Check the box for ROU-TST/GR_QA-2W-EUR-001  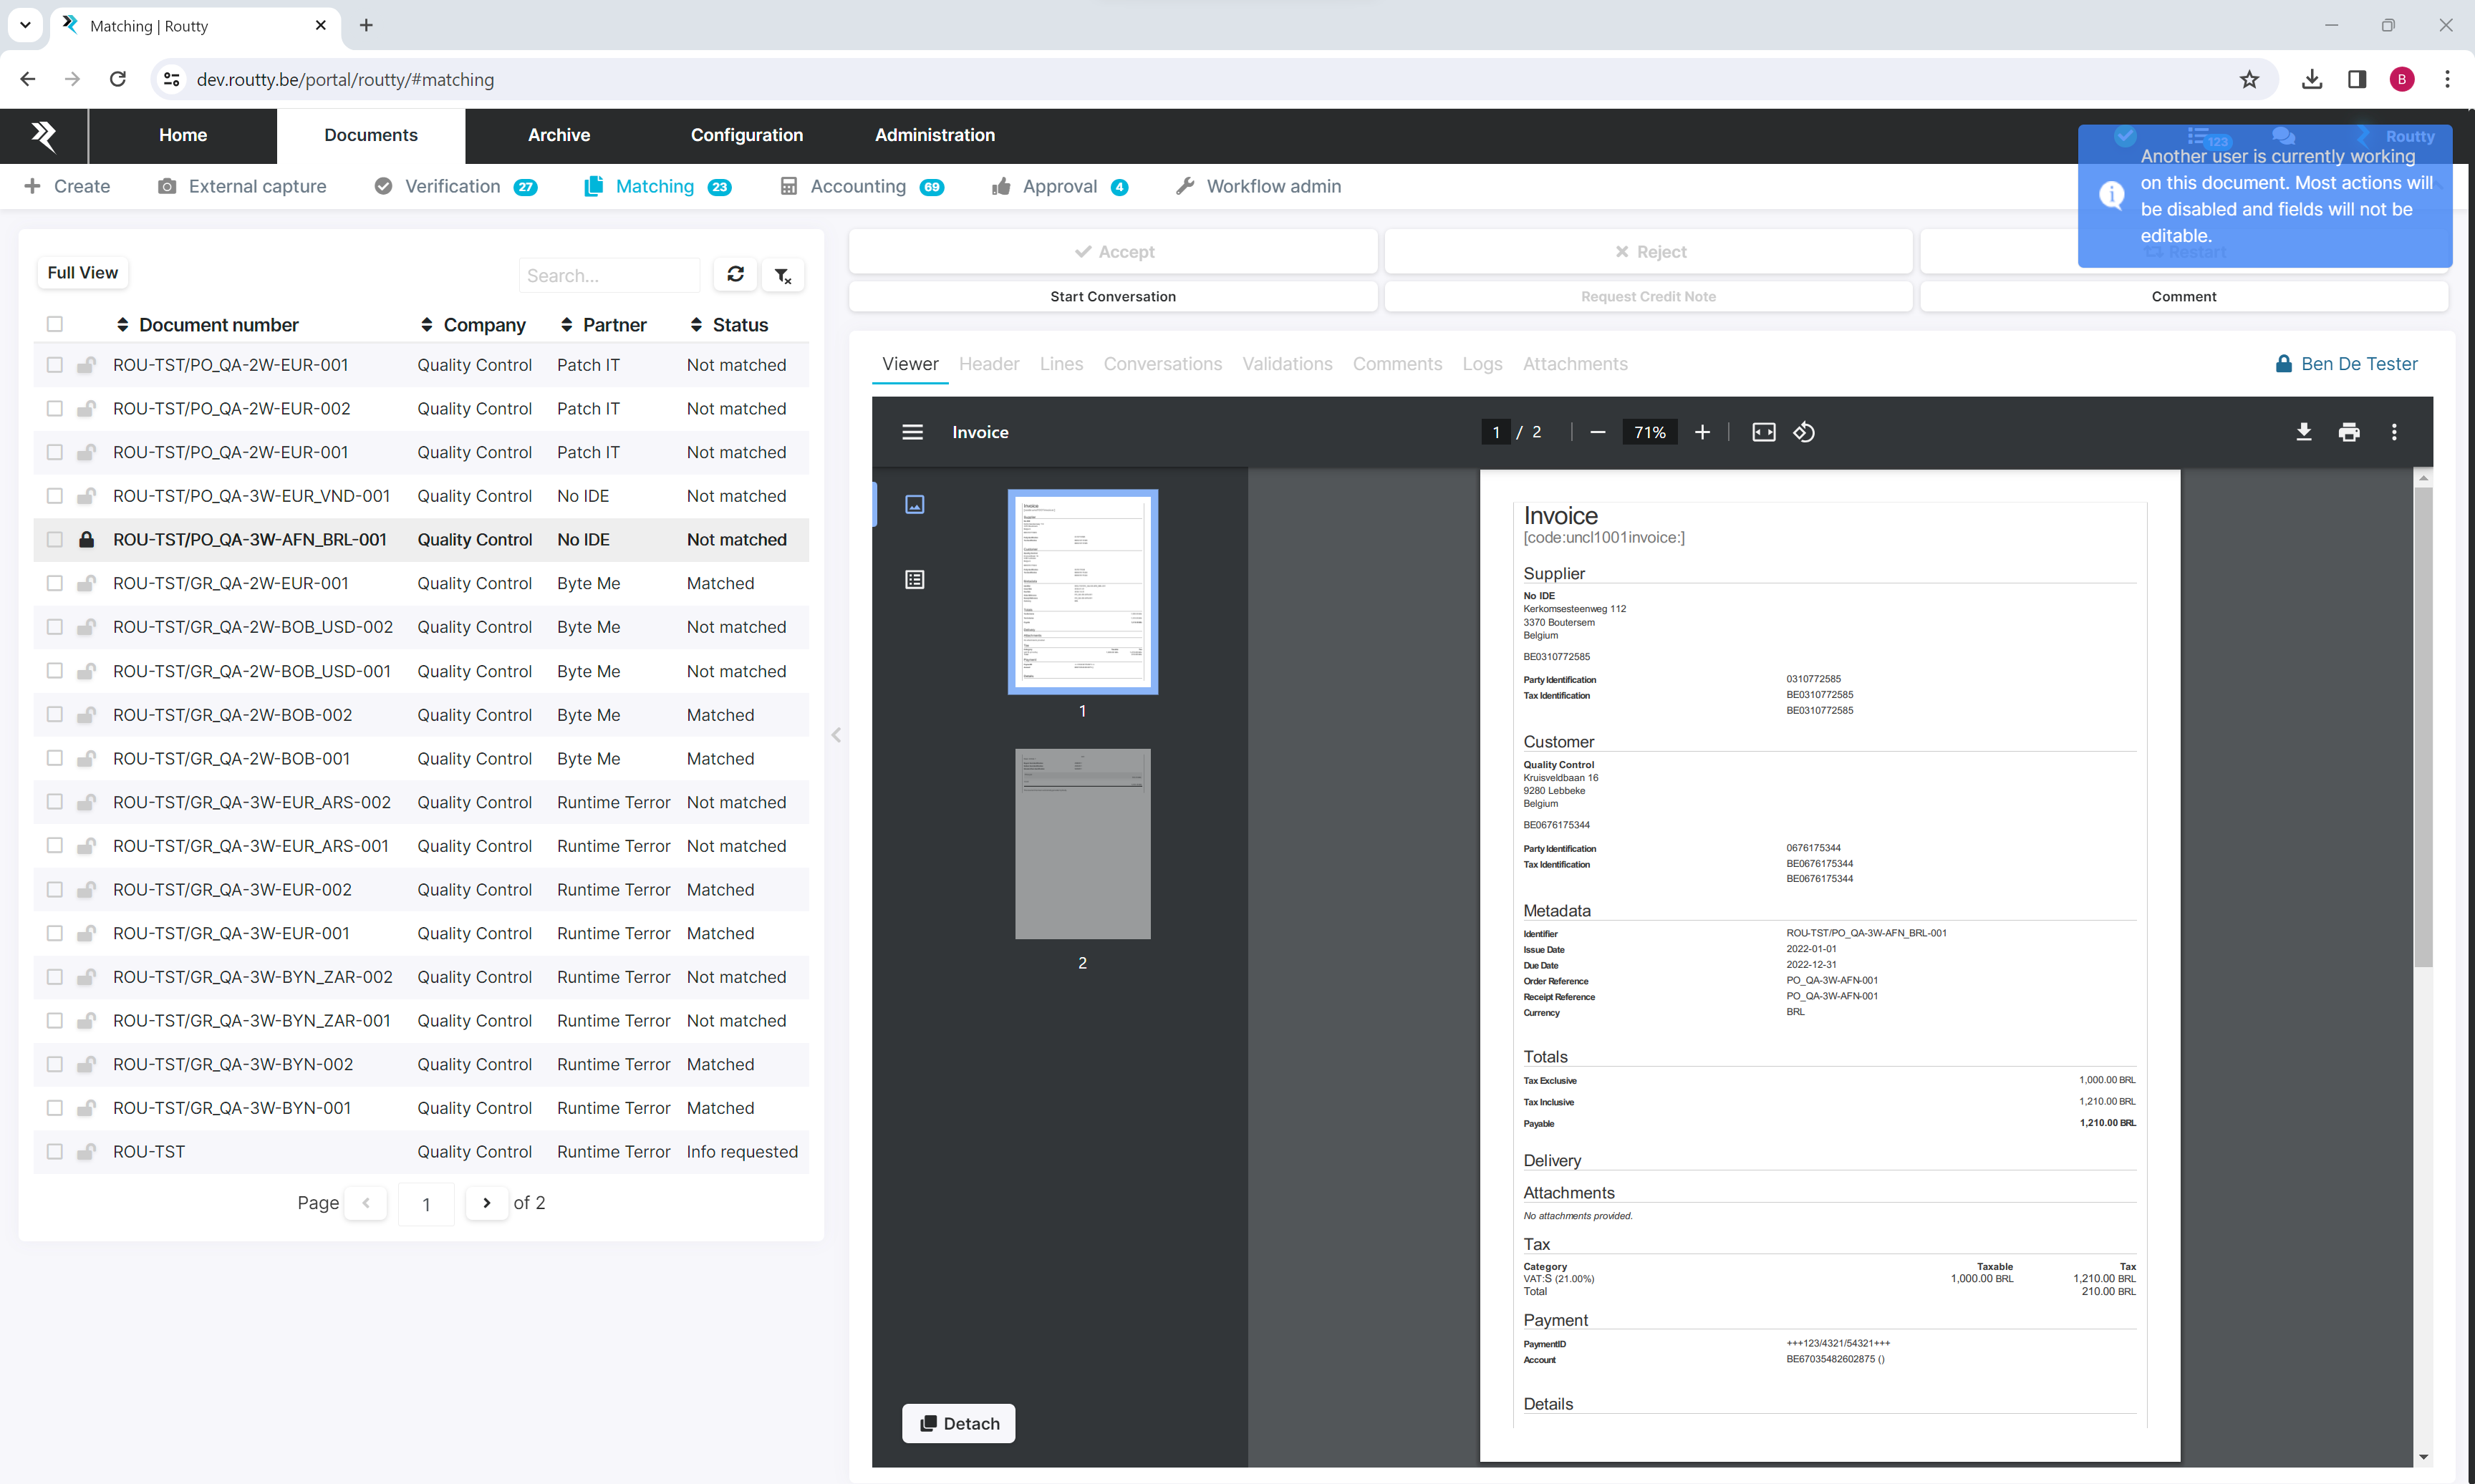55,583
